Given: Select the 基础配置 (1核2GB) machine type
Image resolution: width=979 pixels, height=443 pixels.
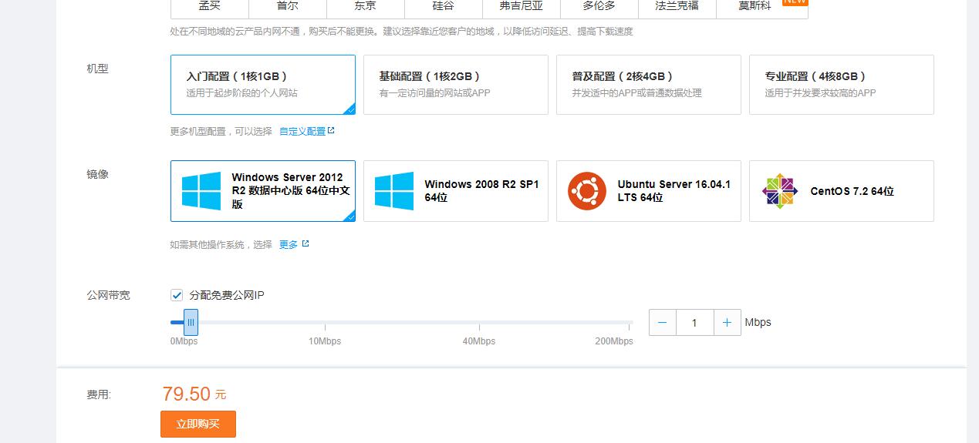Looking at the screenshot, I should tap(456, 85).
